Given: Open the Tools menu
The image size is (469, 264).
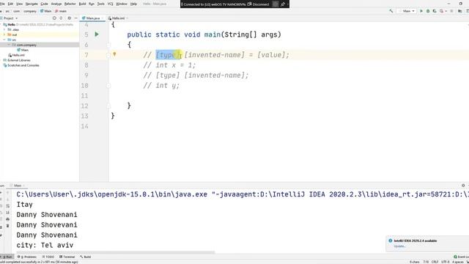Looking at the screenshot, I should tap(101, 4).
